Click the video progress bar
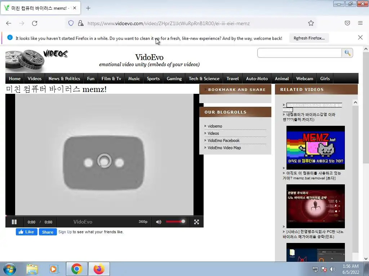 (x=105, y=216)
